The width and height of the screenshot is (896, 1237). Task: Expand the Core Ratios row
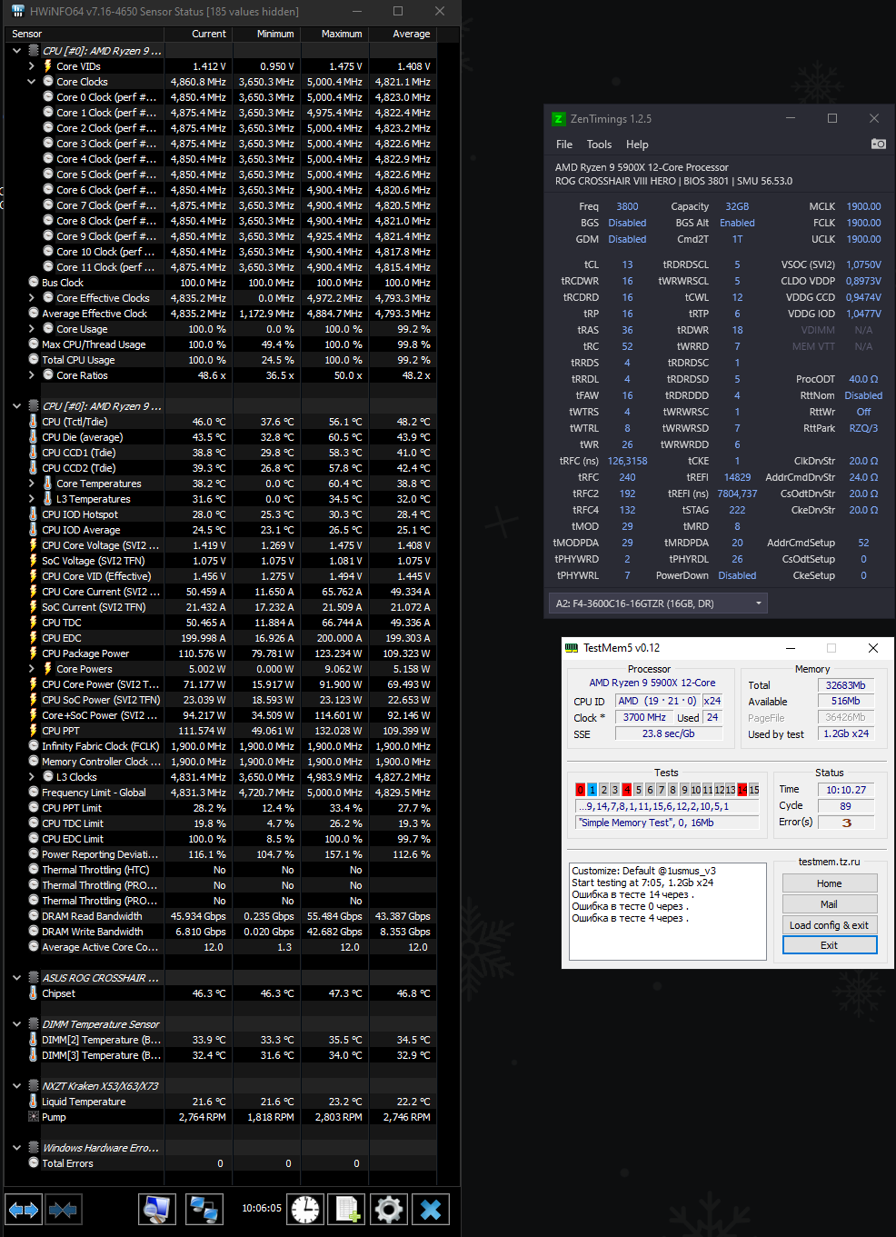click(x=32, y=375)
